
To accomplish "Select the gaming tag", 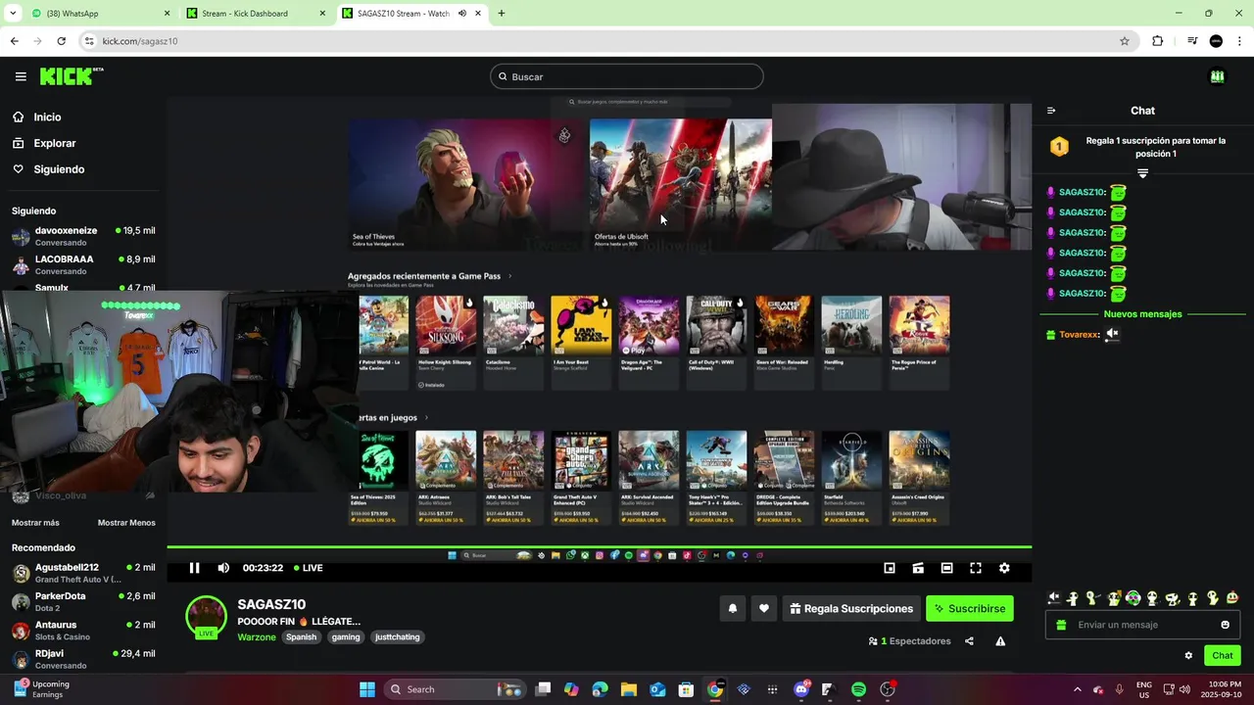I will coord(346,637).
